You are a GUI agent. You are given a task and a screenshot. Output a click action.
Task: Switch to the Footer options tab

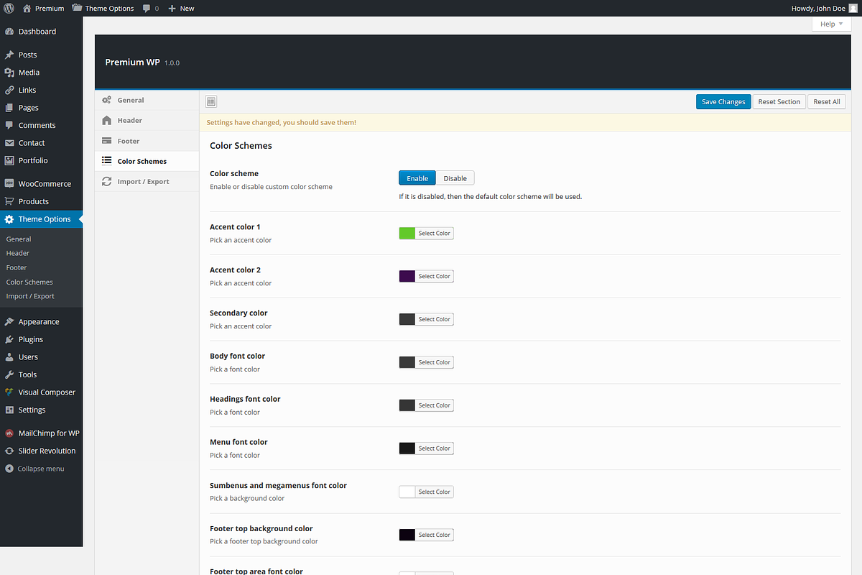coord(147,141)
